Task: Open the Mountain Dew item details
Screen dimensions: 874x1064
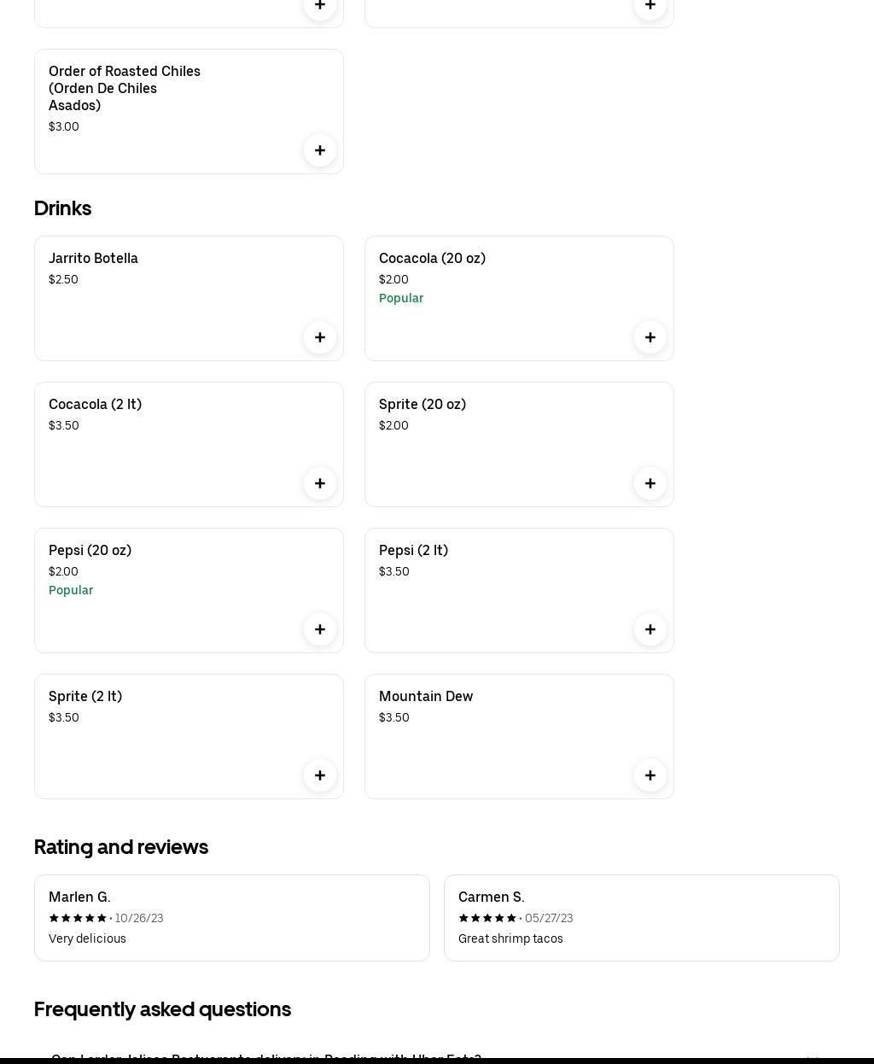Action: [426, 696]
